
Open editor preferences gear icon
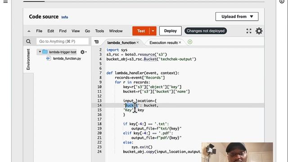coord(259,31)
